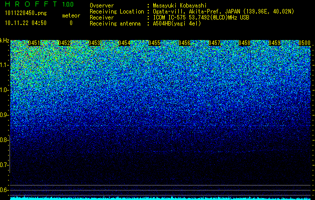Click ICOM IC-575 receiver value
Viewport: 315px width, 200px height.
pyautogui.click(x=201, y=17)
